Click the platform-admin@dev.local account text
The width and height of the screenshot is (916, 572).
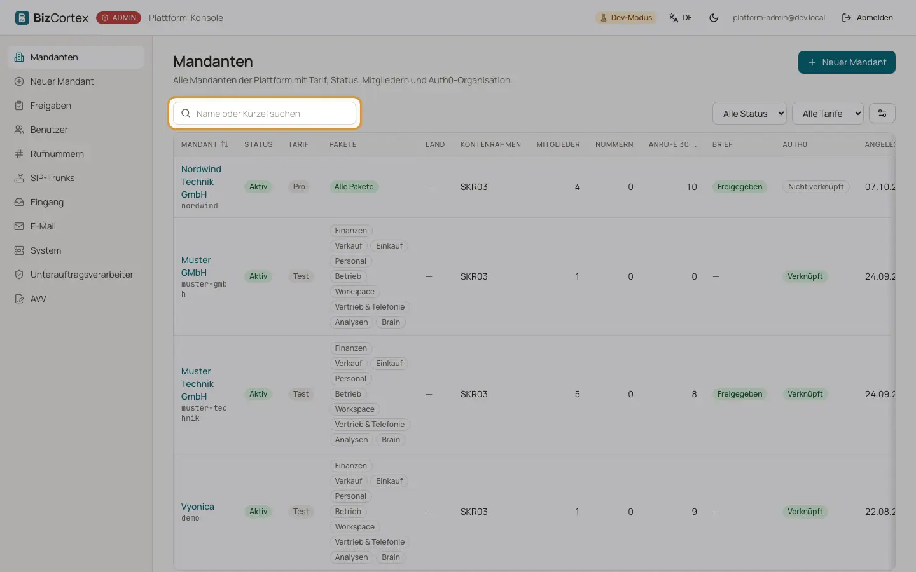pos(779,18)
